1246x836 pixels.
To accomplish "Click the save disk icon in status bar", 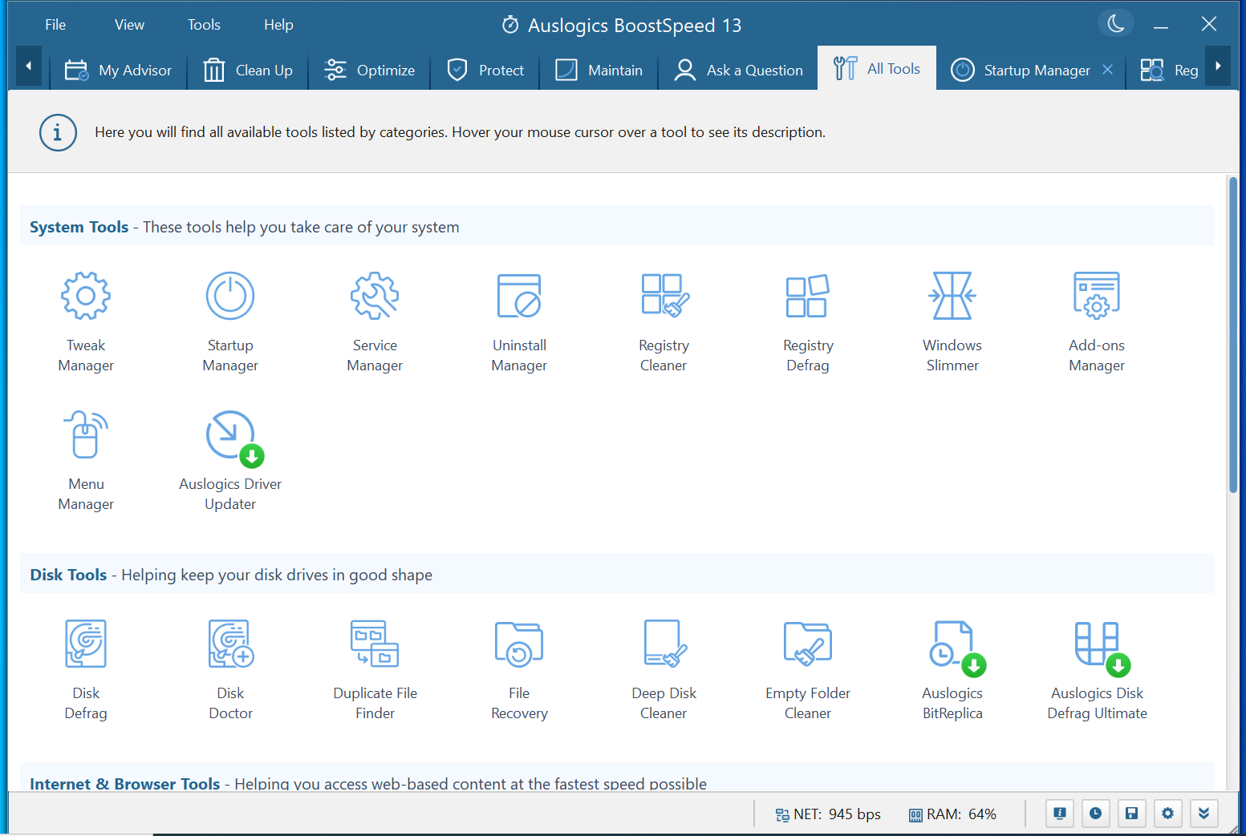I will 1131,814.
